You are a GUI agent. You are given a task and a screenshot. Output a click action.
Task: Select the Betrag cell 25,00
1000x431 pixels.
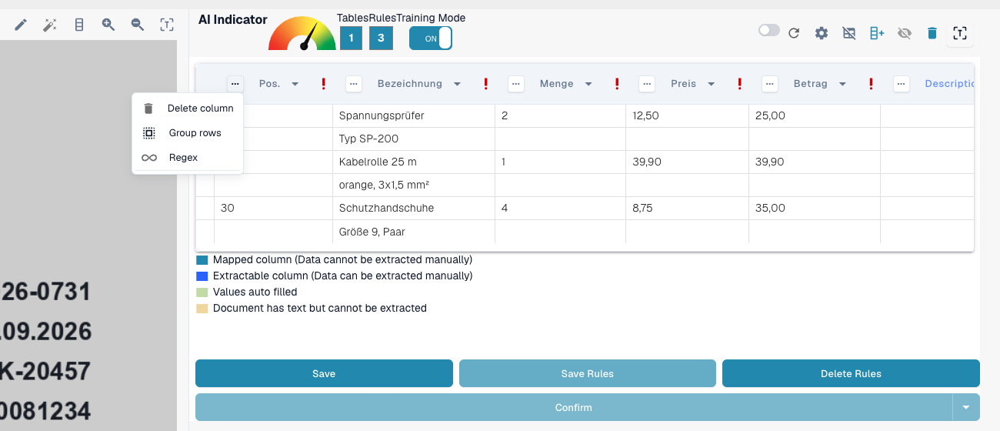click(815, 116)
